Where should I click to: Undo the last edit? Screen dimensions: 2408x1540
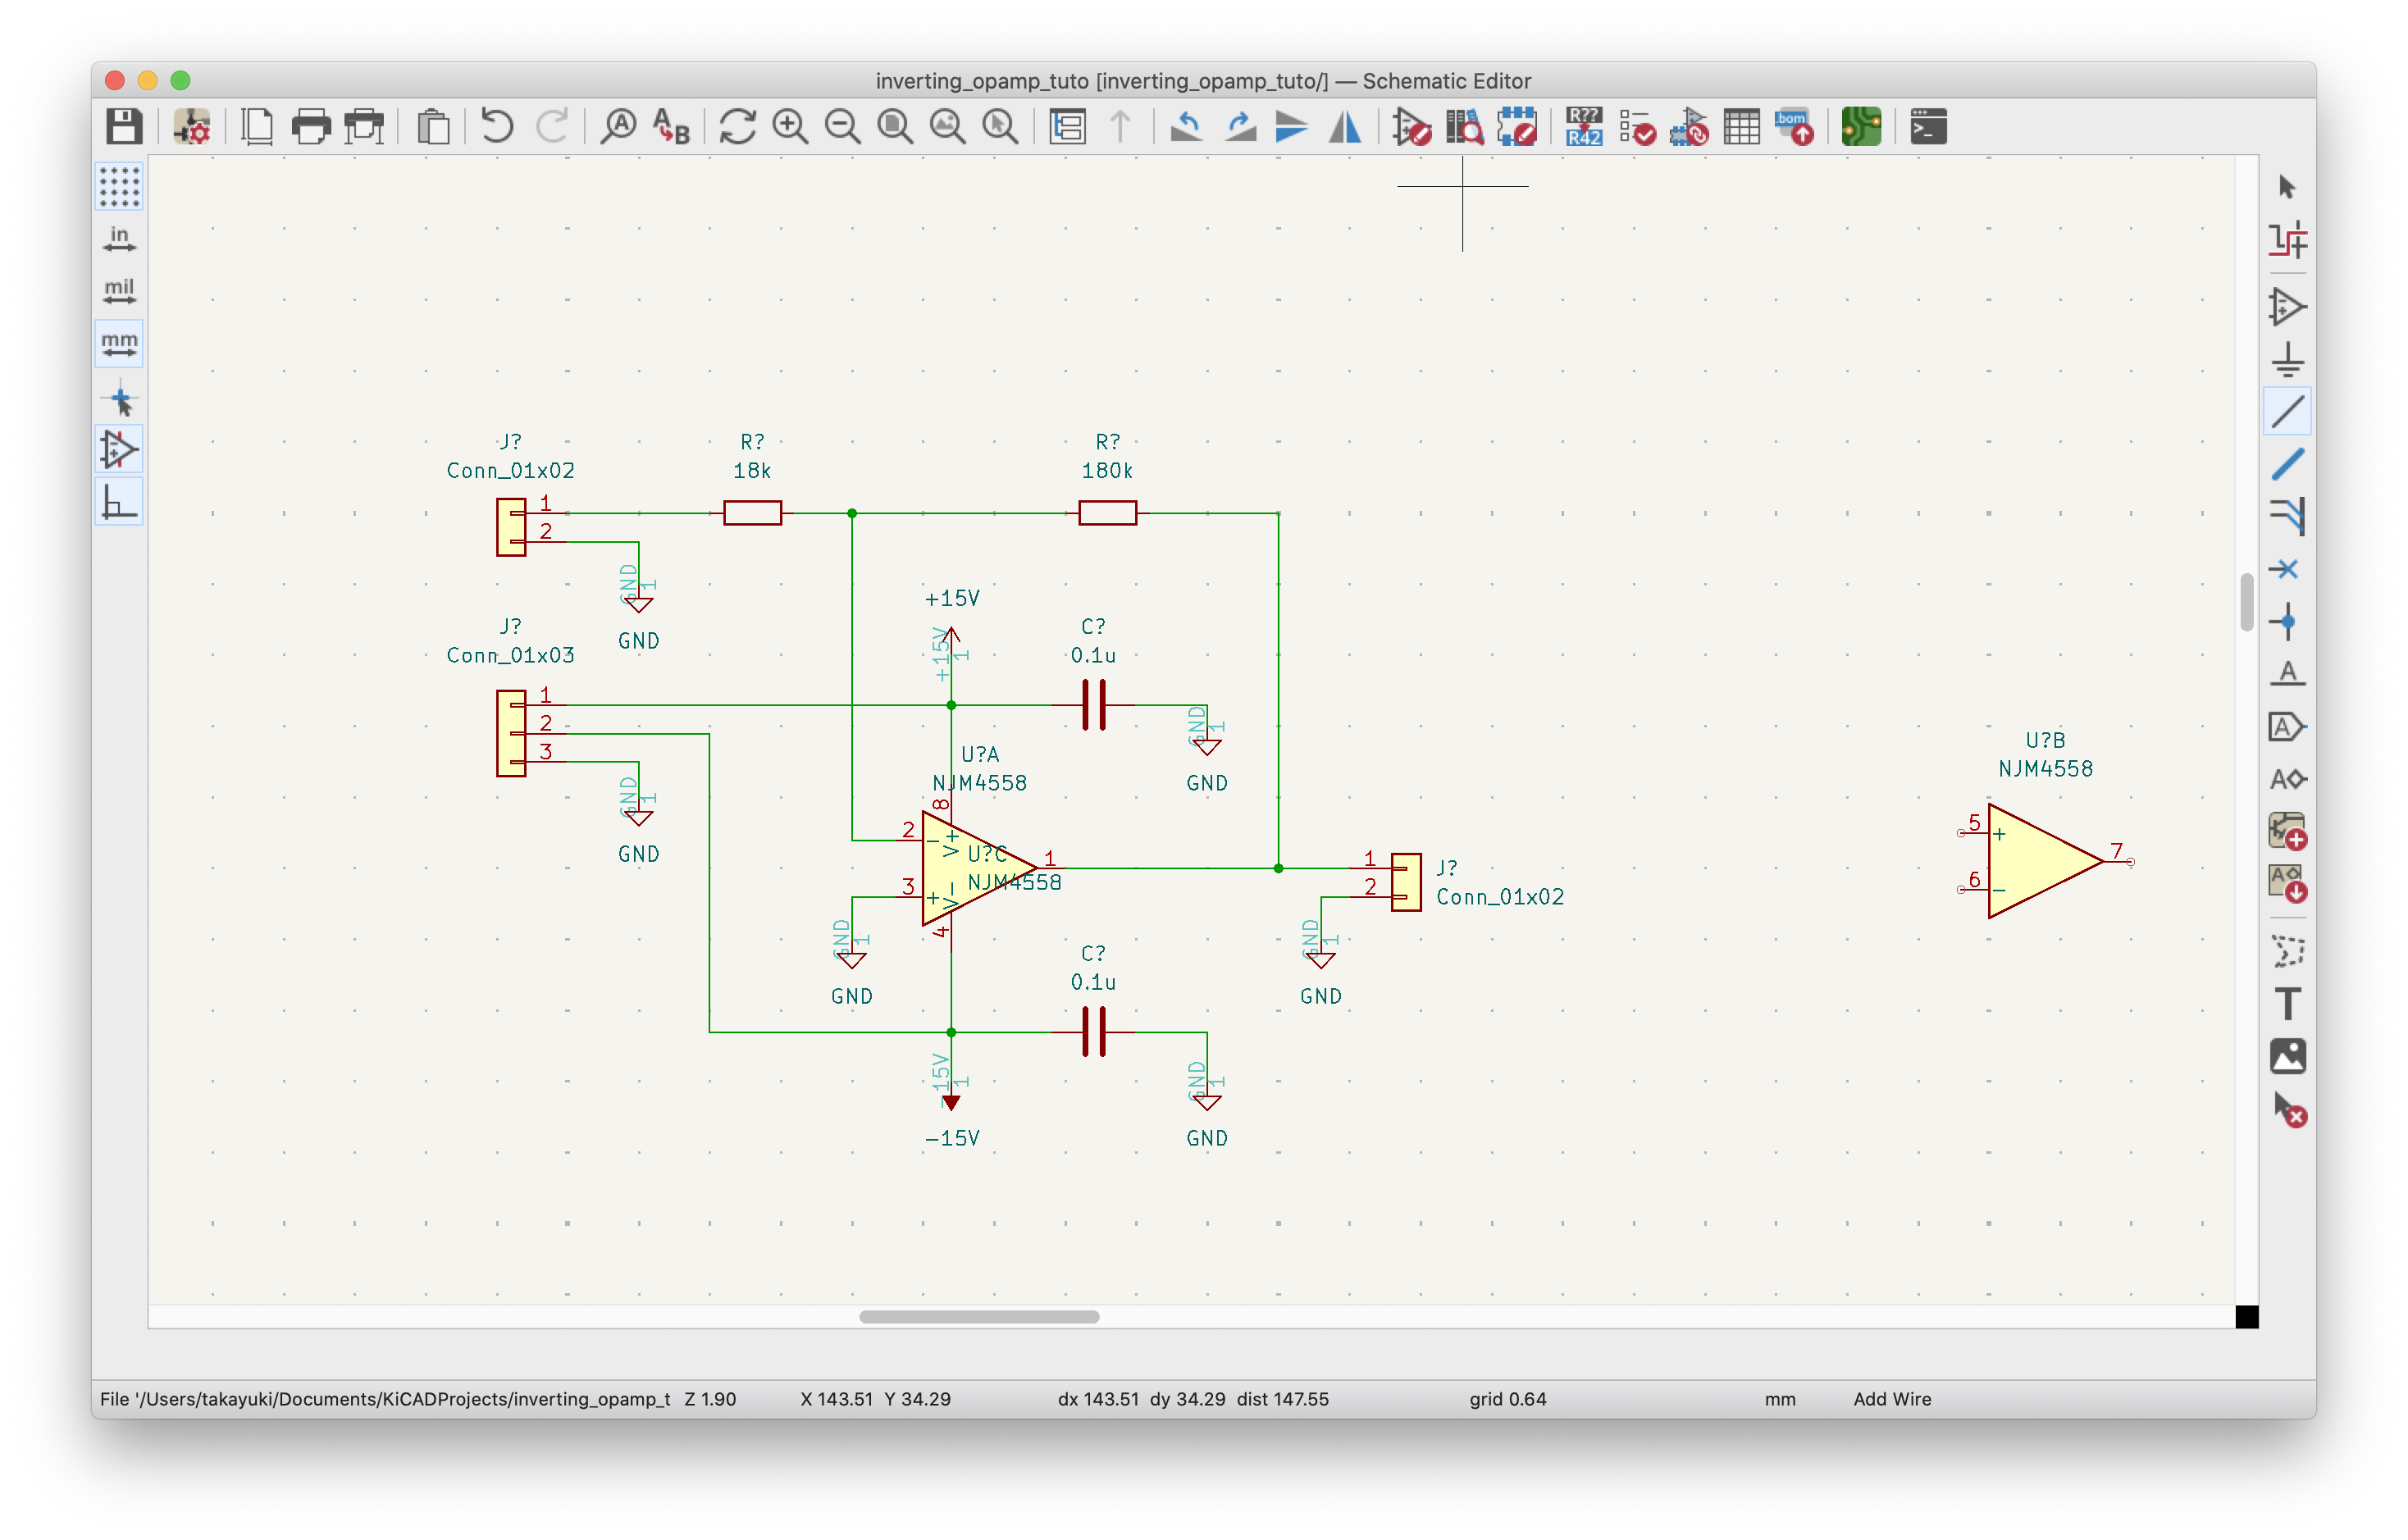point(497,127)
